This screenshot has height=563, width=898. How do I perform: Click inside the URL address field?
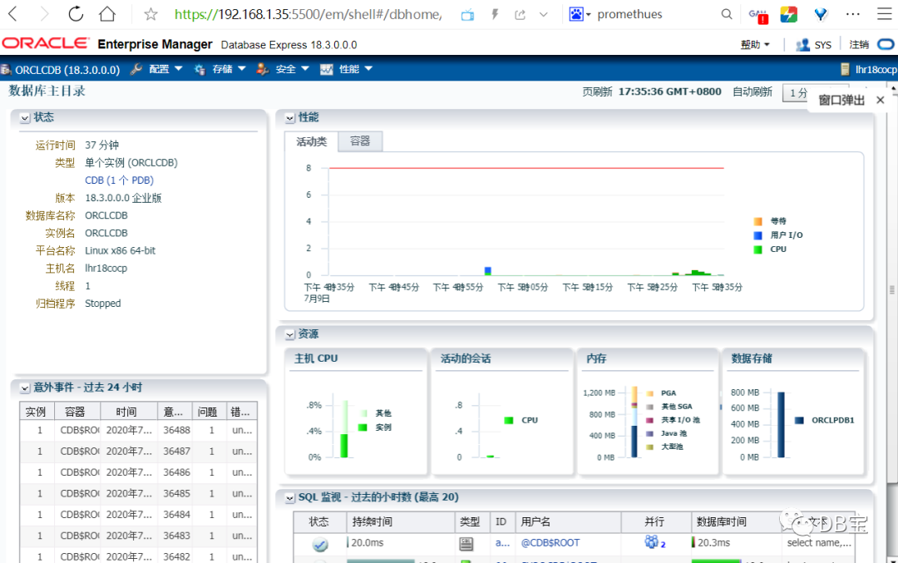pos(308,14)
